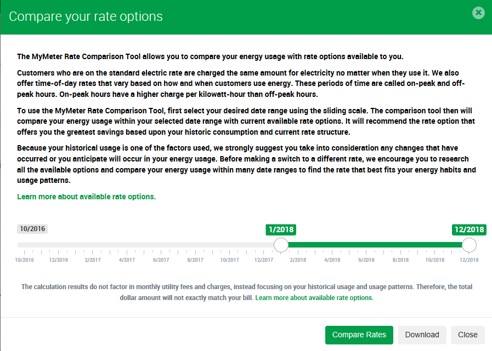Choose the 8/2017 tick on the scale
The image size is (492, 351).
pyautogui.click(x=195, y=260)
